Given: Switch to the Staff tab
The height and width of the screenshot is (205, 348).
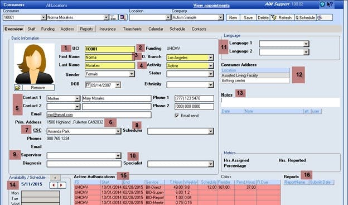Looking at the screenshot, I should tap(31, 29).
